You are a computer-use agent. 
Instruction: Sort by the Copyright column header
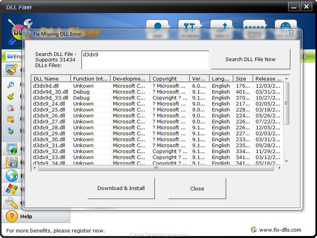[x=170, y=79]
